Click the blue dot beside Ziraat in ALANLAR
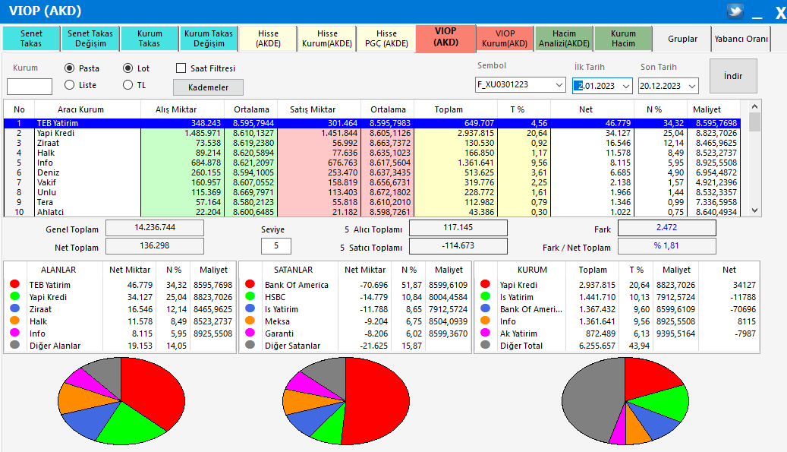 pos(14,308)
